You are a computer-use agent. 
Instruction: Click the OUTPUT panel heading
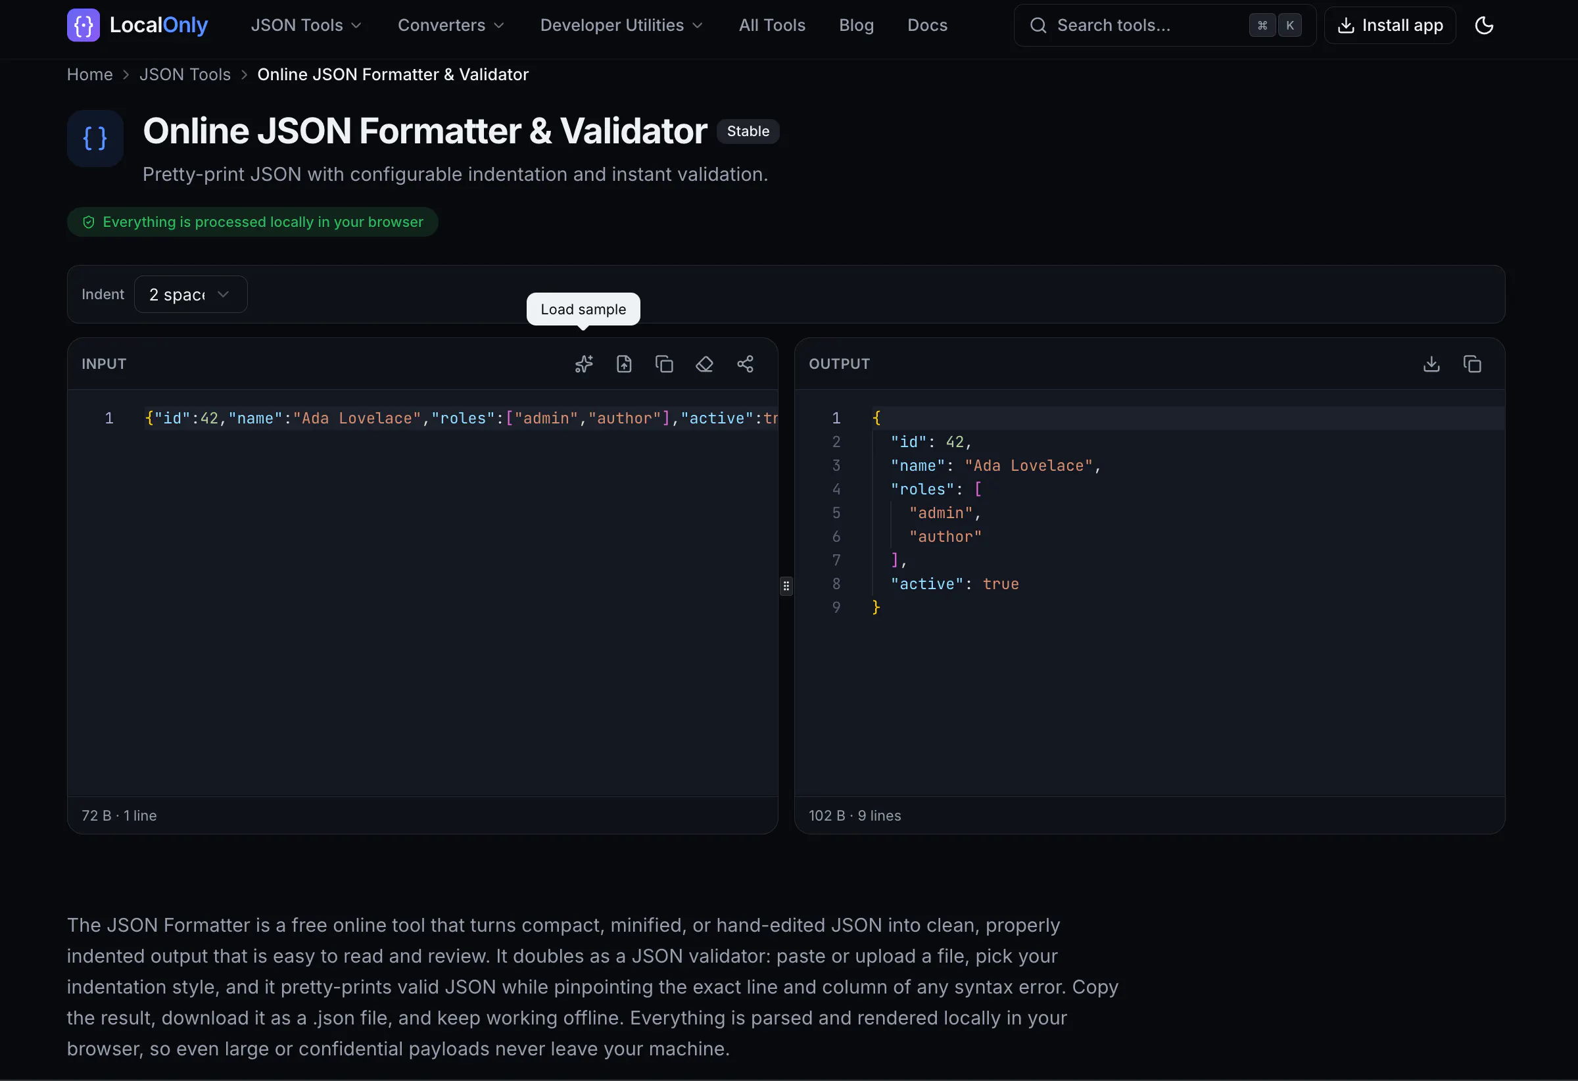838,364
